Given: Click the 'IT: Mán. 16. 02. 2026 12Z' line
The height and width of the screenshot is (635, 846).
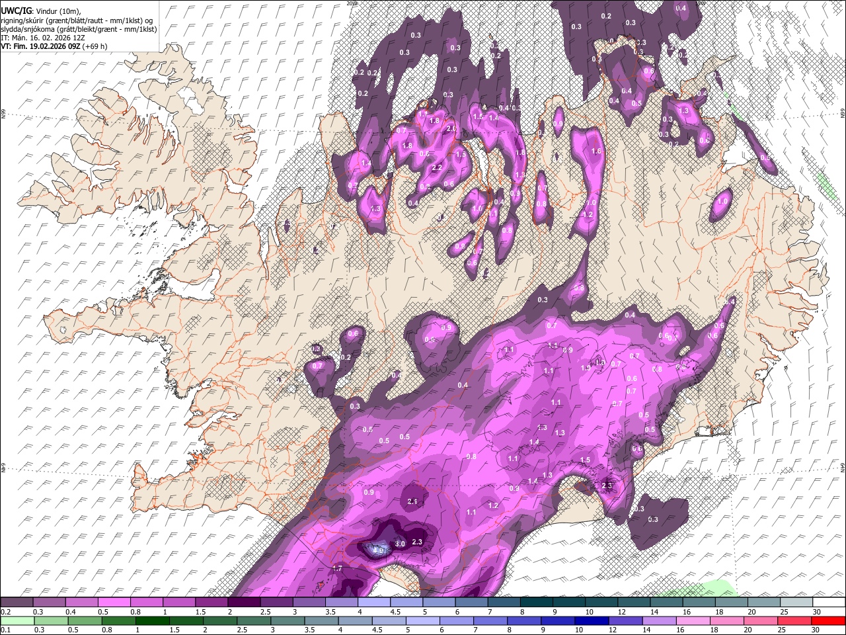Looking at the screenshot, I should pos(44,38).
